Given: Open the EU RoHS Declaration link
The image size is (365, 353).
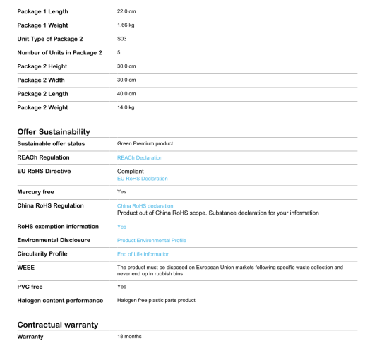Looking at the screenshot, I should (142, 179).
